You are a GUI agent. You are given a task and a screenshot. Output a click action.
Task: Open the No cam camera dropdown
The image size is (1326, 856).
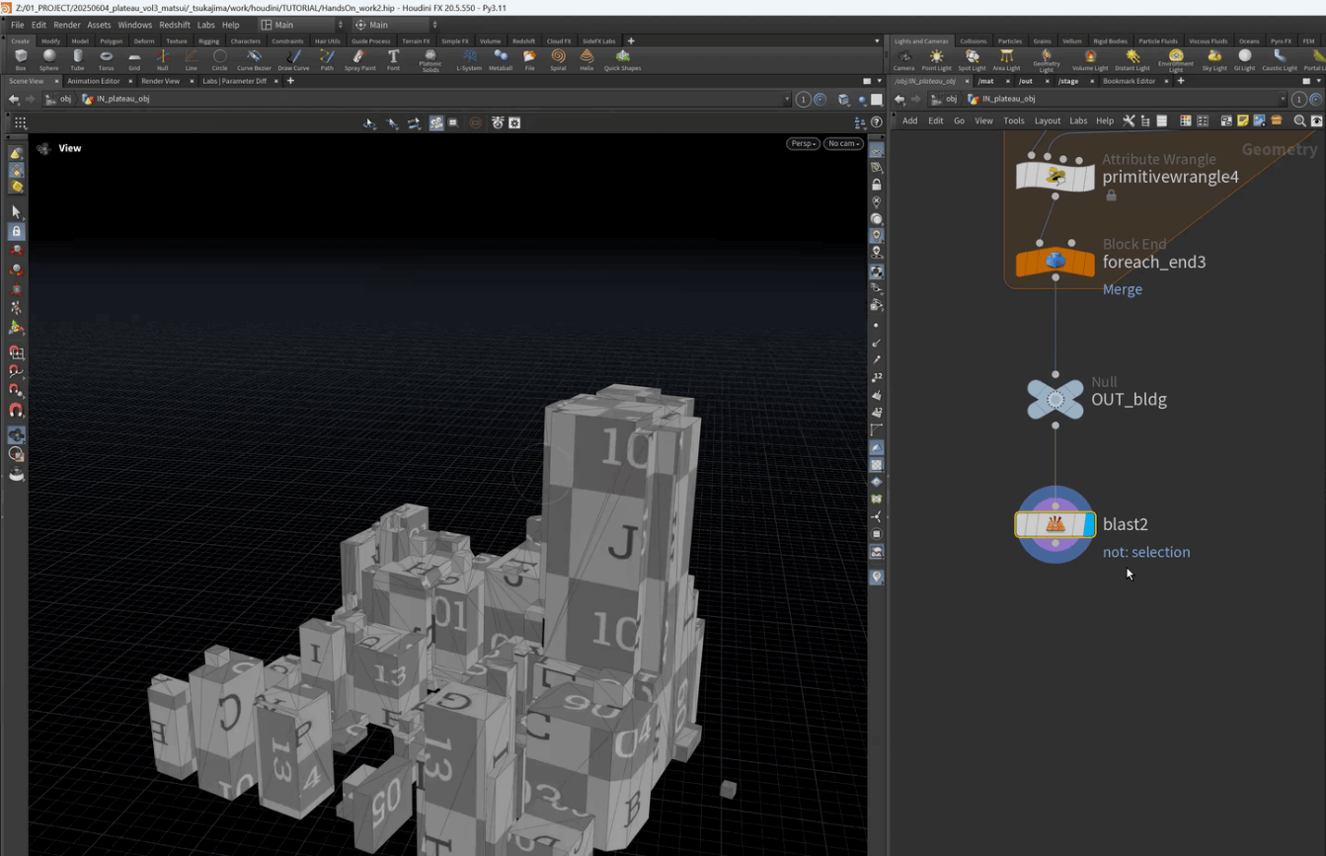click(x=844, y=143)
